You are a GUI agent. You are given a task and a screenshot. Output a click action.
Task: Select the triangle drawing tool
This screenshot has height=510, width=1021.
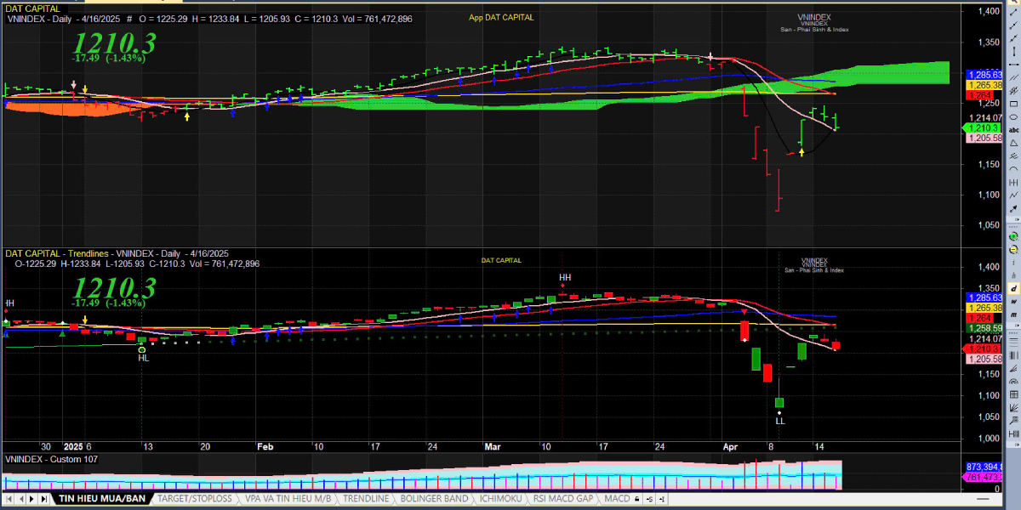[x=1013, y=143]
